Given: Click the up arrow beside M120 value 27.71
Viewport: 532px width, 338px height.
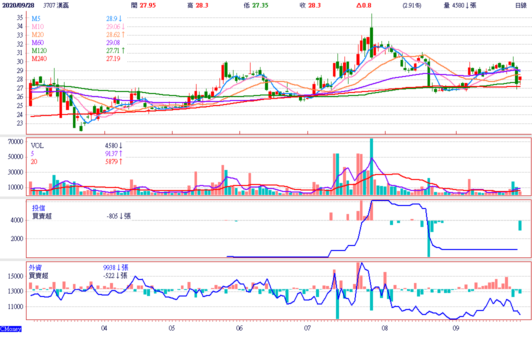Looking at the screenshot, I should (x=123, y=50).
